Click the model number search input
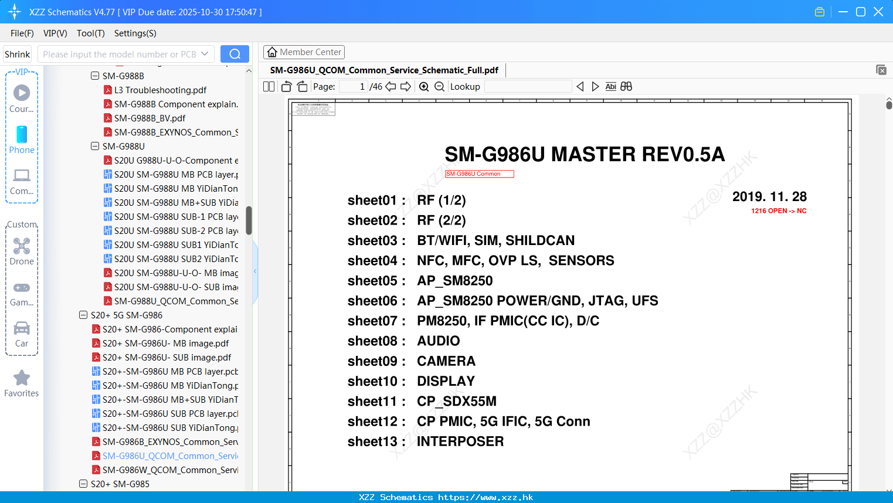The image size is (893, 503). [x=120, y=54]
